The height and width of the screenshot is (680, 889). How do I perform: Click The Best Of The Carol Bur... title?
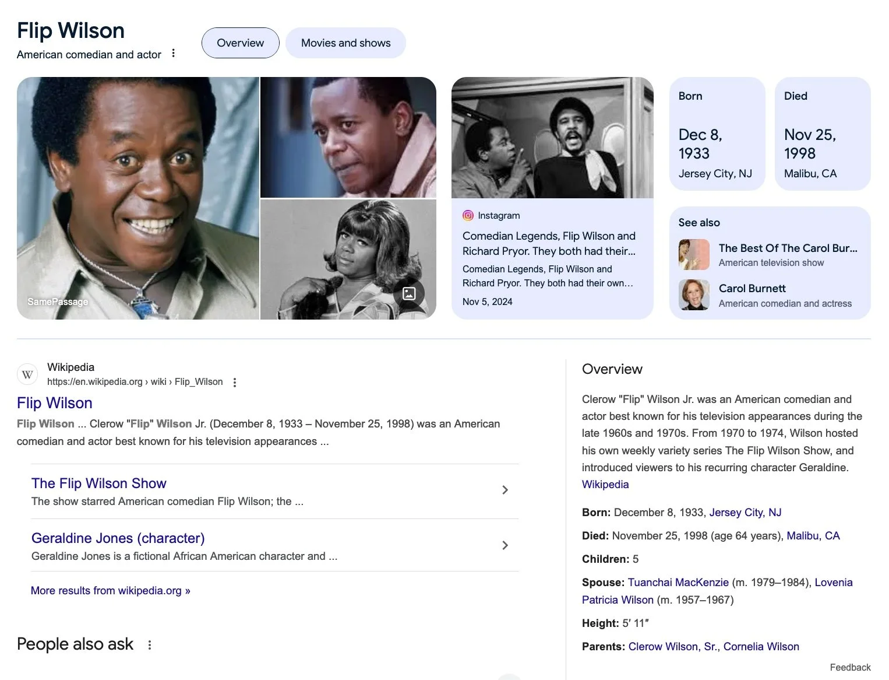click(x=788, y=248)
